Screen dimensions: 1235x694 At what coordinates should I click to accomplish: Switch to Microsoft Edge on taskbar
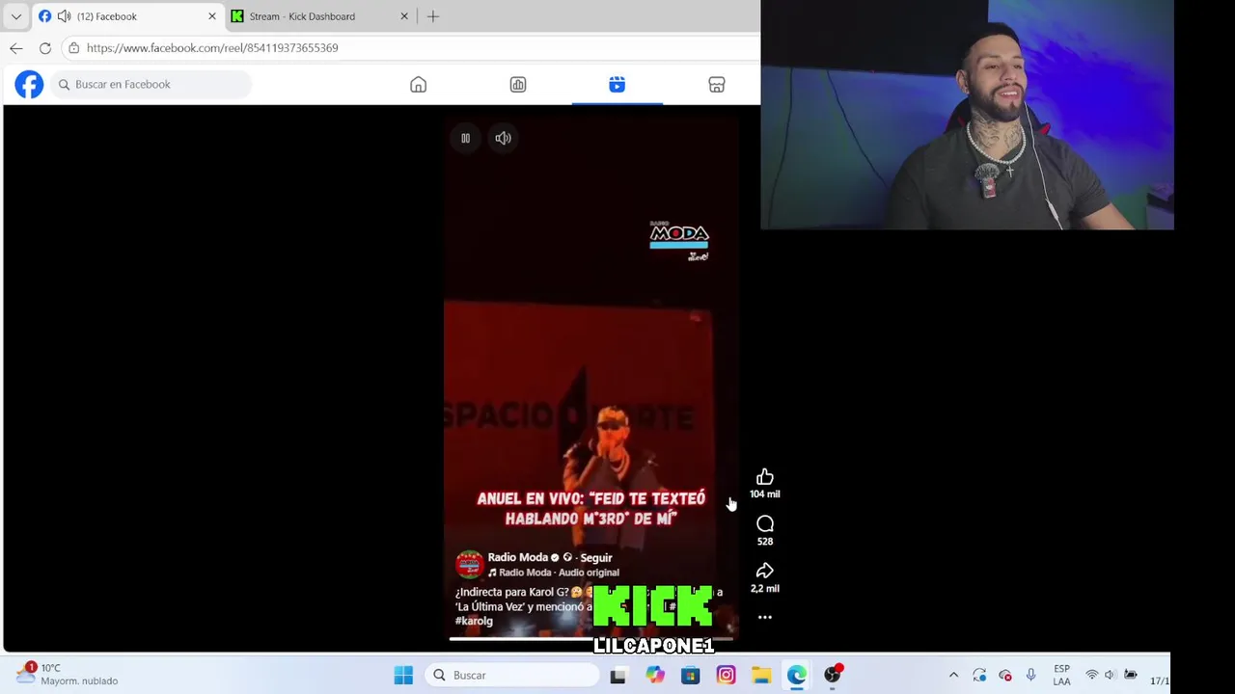(x=796, y=676)
